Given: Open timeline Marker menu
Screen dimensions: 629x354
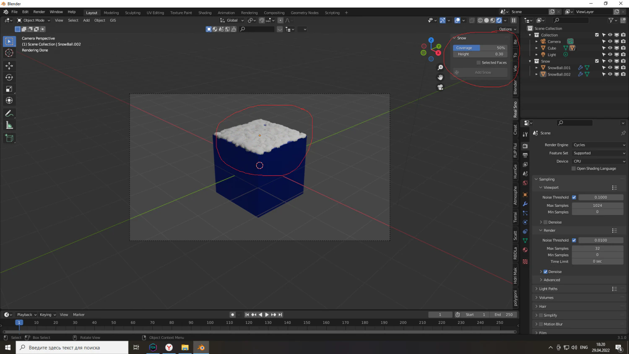Looking at the screenshot, I should (x=79, y=315).
